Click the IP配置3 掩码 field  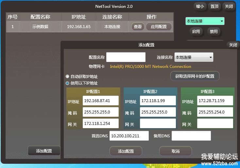pyautogui.click(x=215, y=112)
